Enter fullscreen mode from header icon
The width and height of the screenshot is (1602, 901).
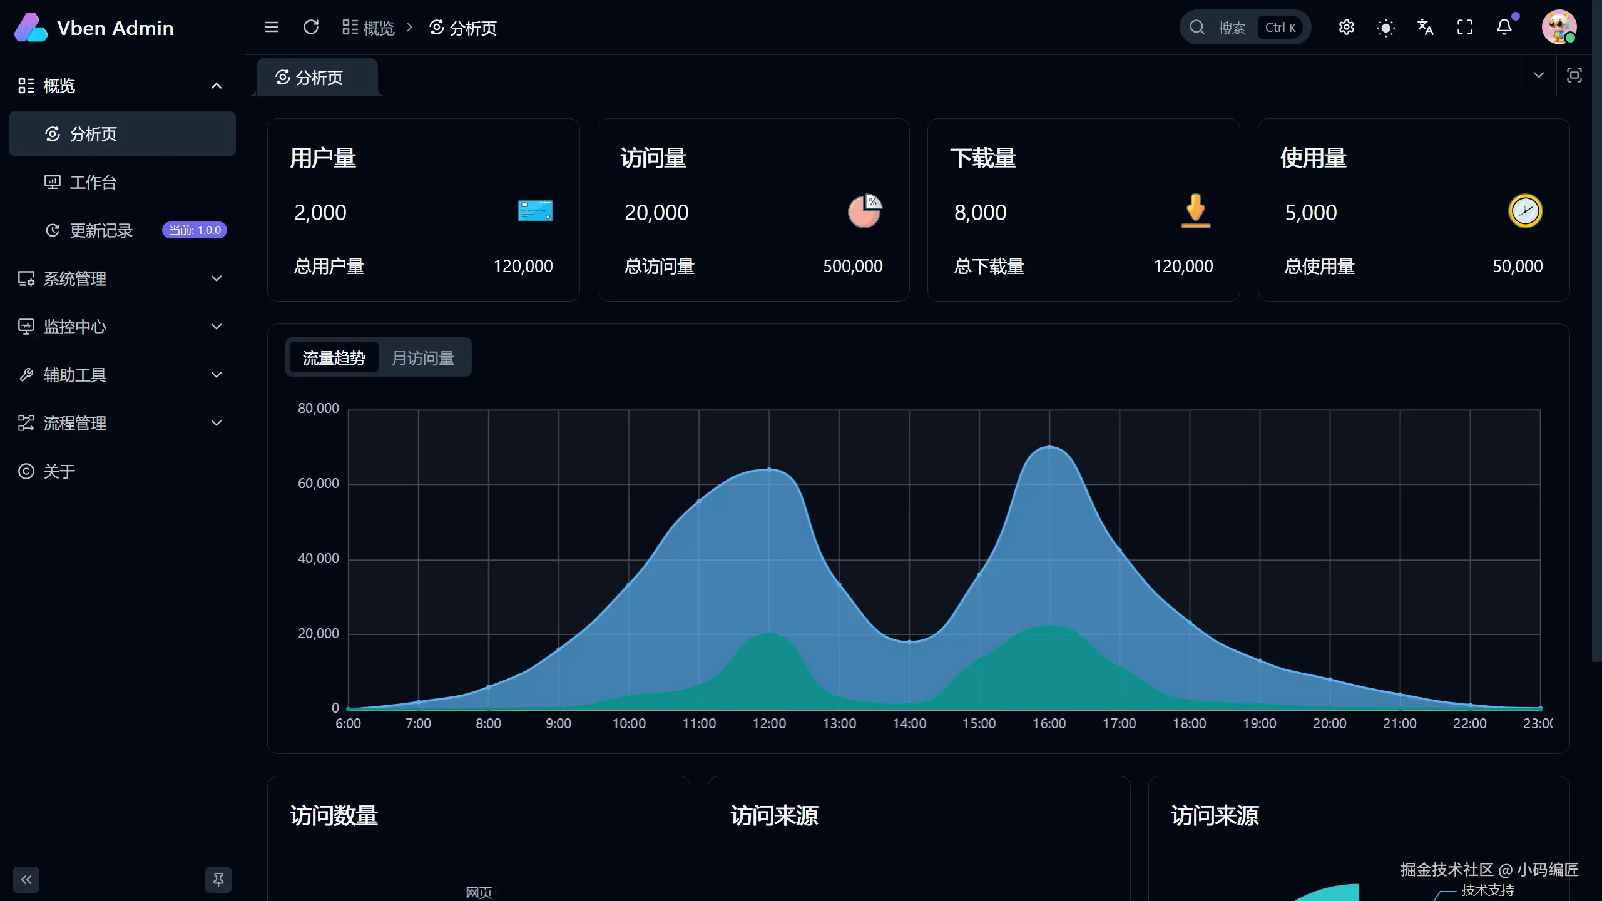1464,28
